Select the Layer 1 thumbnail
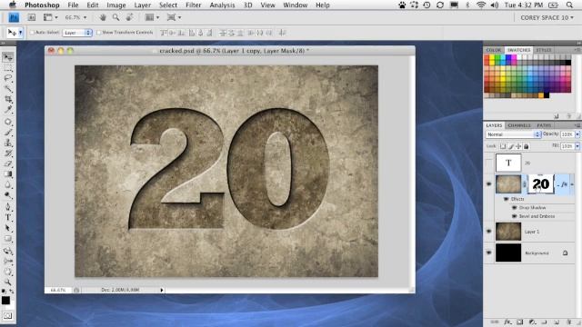The width and height of the screenshot is (582, 327). pyautogui.click(x=508, y=232)
